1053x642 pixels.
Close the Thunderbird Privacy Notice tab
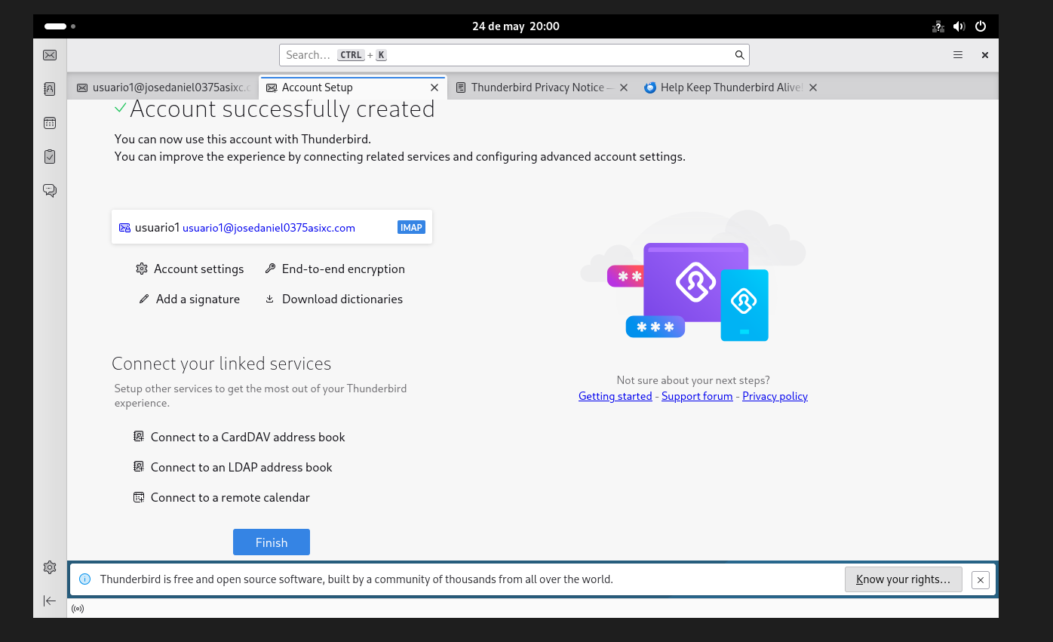(x=624, y=88)
